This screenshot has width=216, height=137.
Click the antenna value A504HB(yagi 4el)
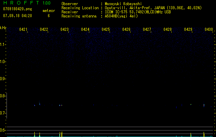click(x=121, y=16)
